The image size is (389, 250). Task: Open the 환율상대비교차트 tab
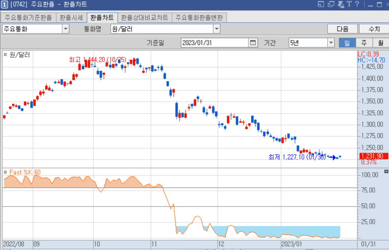click(x=145, y=17)
